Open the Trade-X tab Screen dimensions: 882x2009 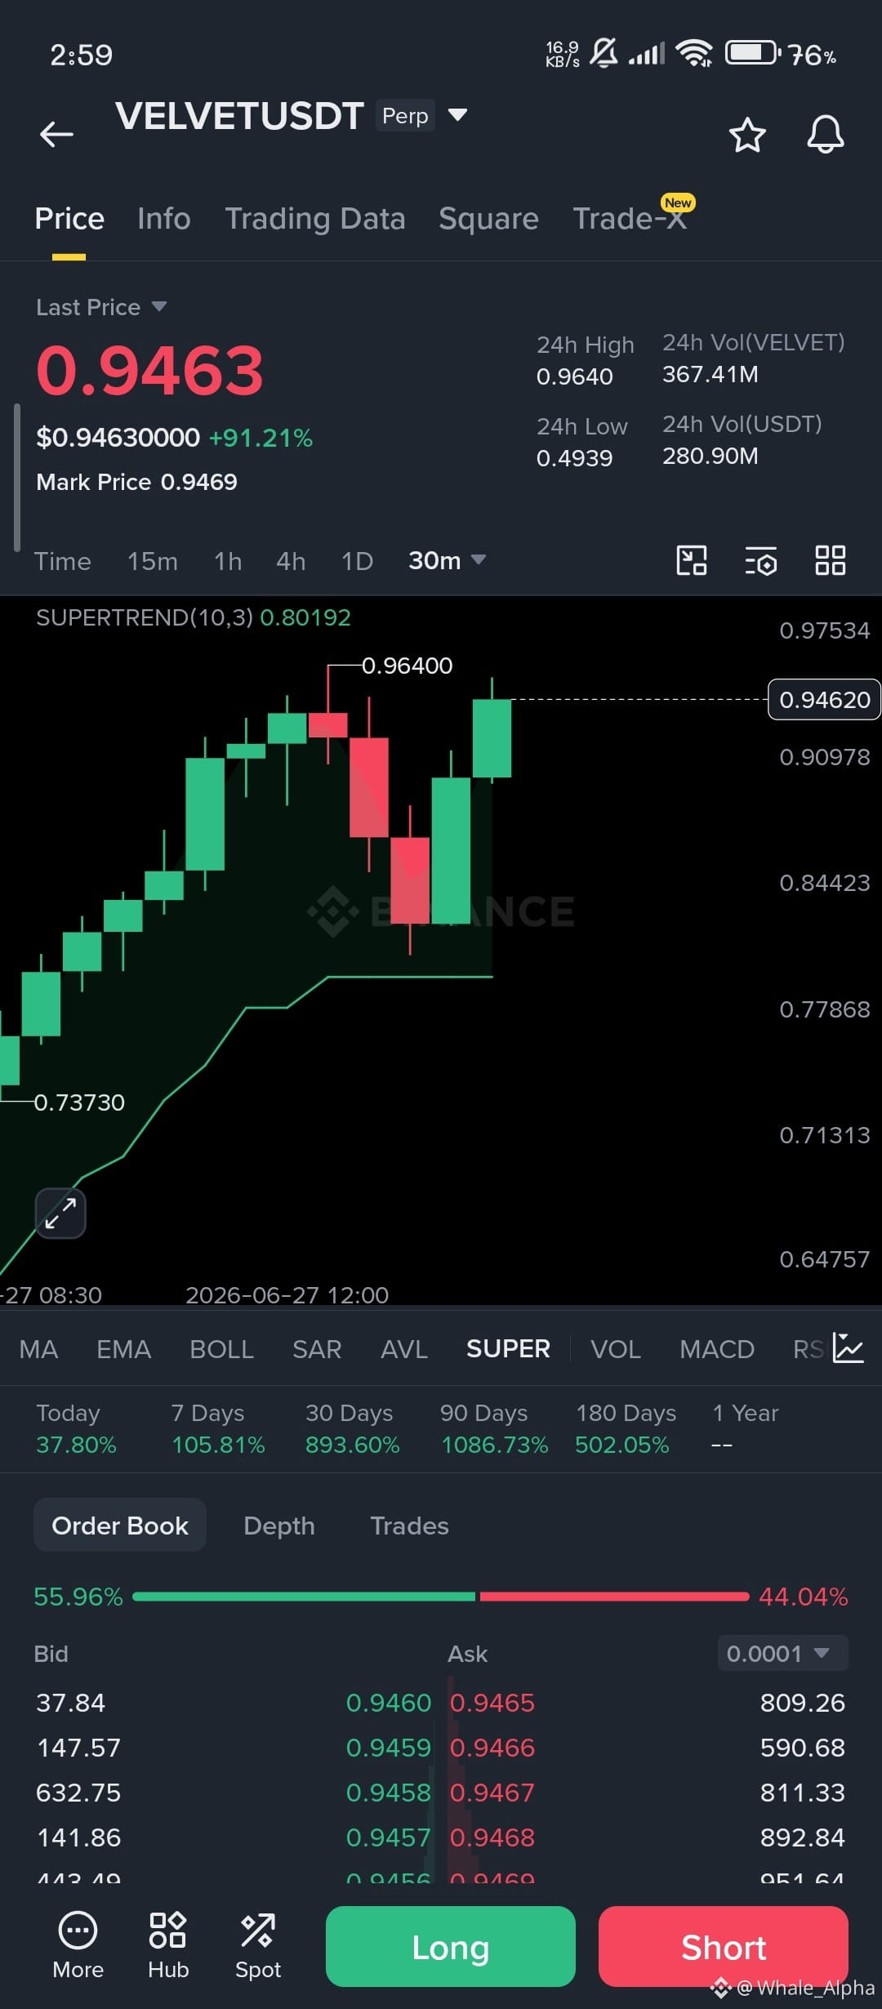point(630,219)
